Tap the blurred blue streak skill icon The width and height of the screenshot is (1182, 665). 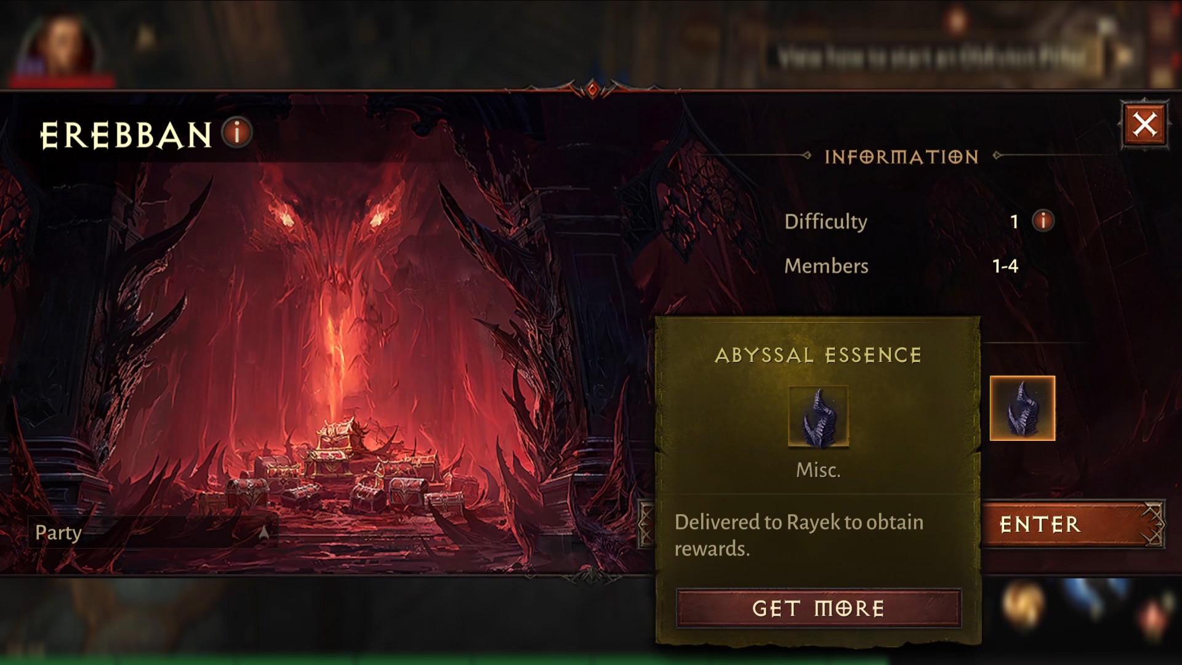click(x=1097, y=597)
